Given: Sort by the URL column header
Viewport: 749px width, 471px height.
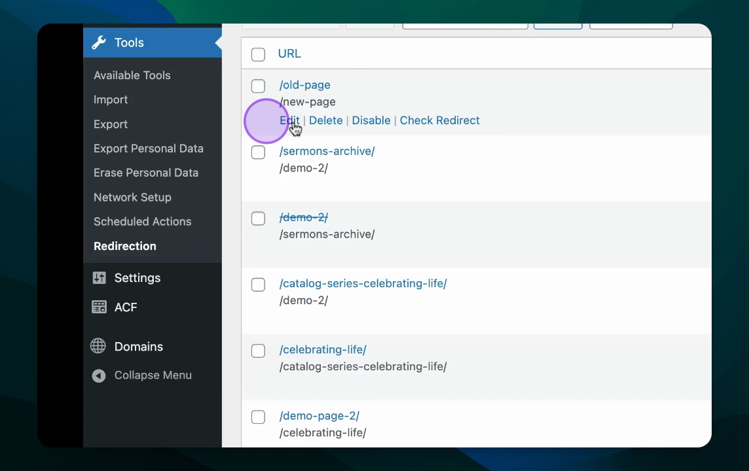Looking at the screenshot, I should [289, 54].
